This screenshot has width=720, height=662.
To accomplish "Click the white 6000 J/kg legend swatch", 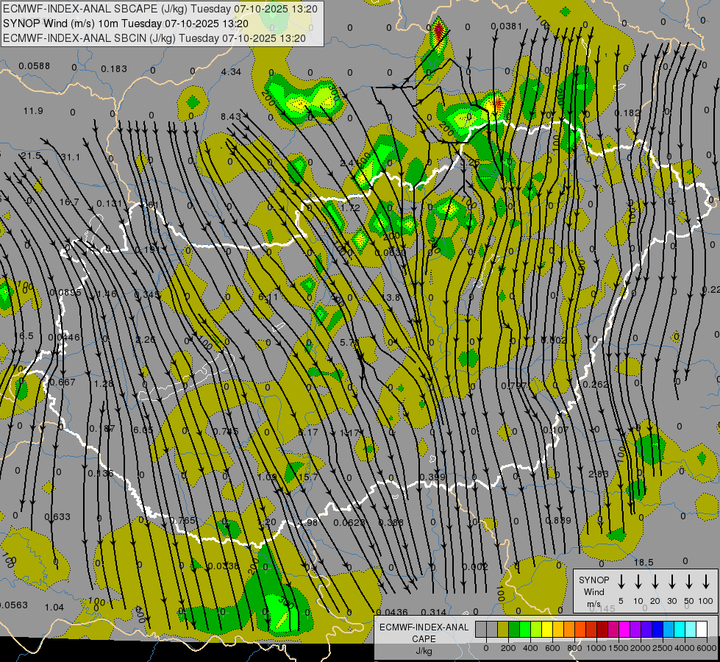I will 702,629.
